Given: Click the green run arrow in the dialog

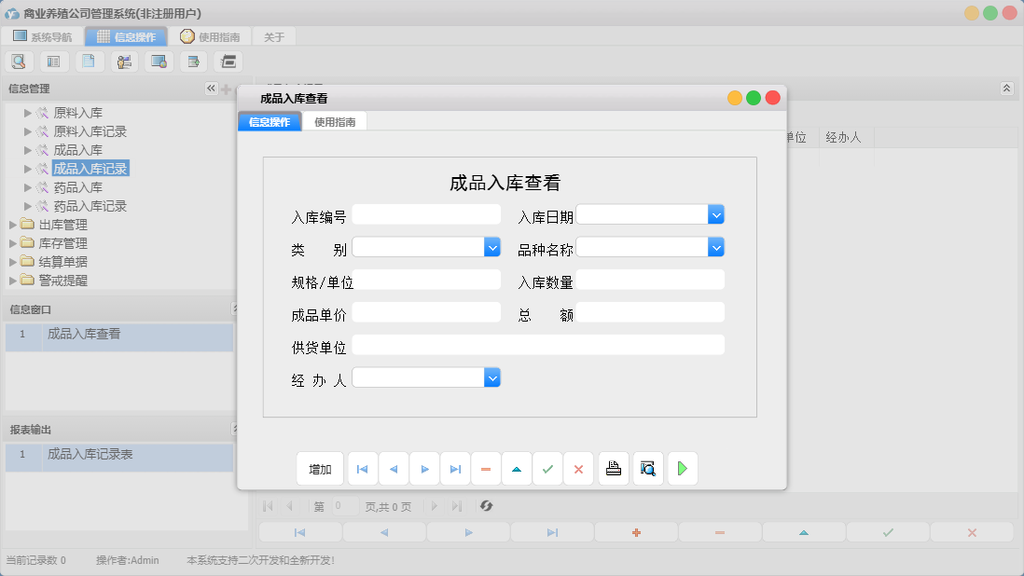Looking at the screenshot, I should pos(682,469).
